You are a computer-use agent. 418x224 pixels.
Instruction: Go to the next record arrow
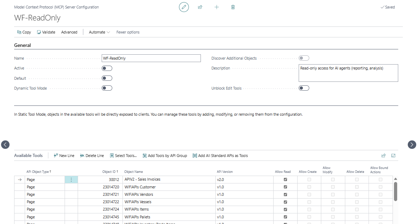click(412, 145)
